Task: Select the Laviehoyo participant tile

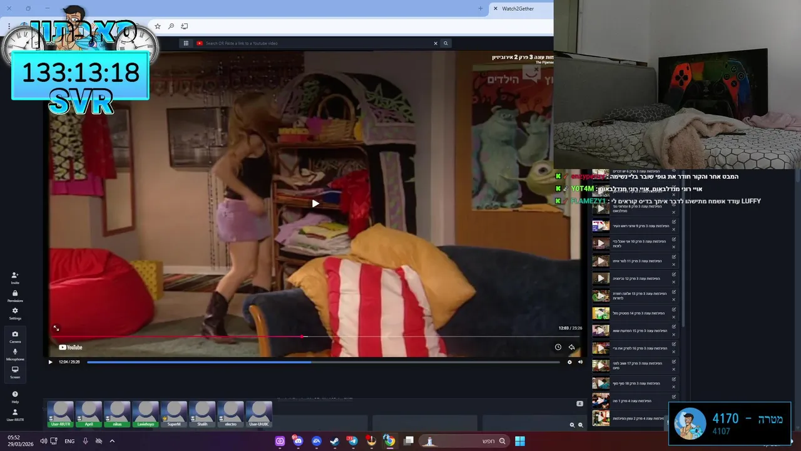Action: (x=145, y=414)
